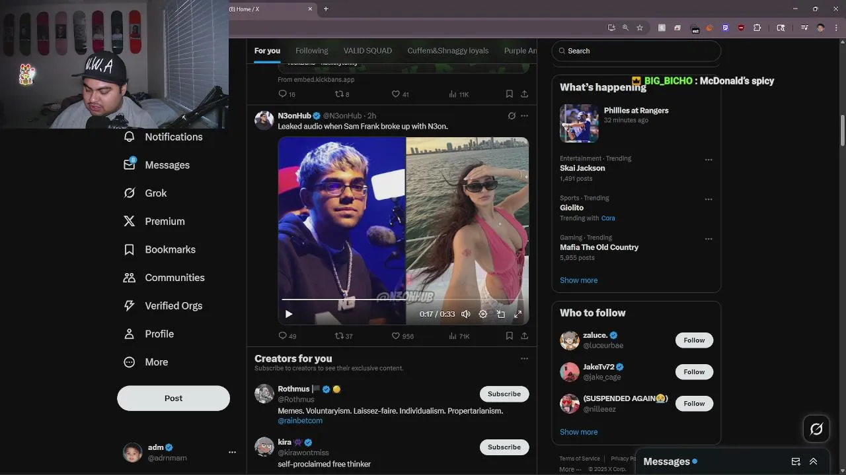Open Verified Orgs page
846x475 pixels.
click(163, 306)
